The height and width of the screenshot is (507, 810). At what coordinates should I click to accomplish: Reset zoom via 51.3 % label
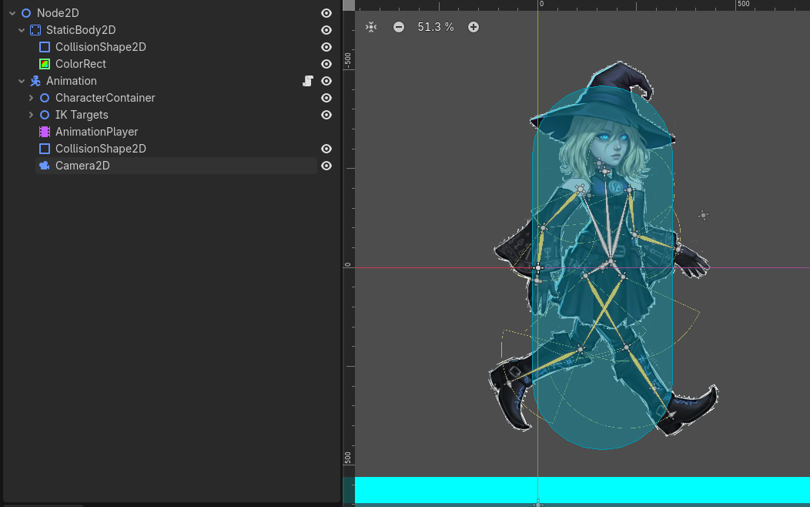(436, 27)
